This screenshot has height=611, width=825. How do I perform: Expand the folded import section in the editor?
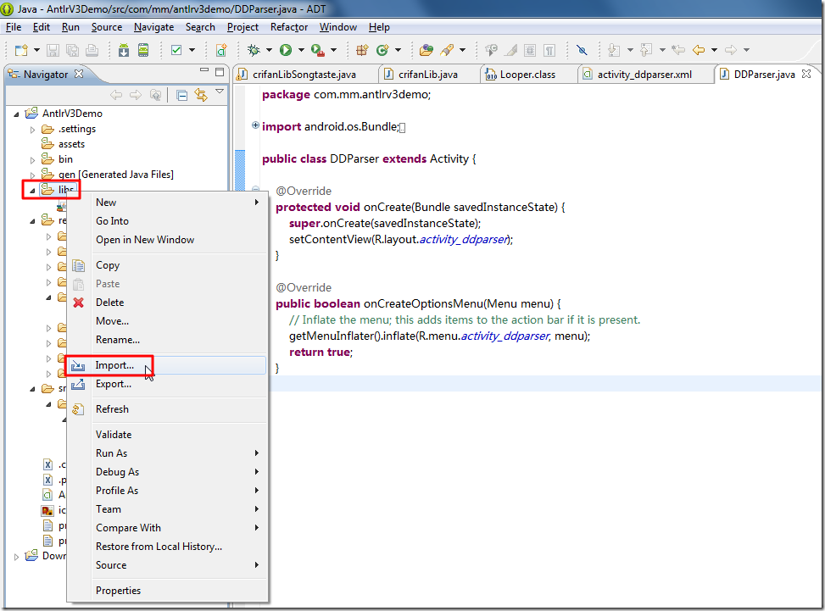tap(256, 126)
